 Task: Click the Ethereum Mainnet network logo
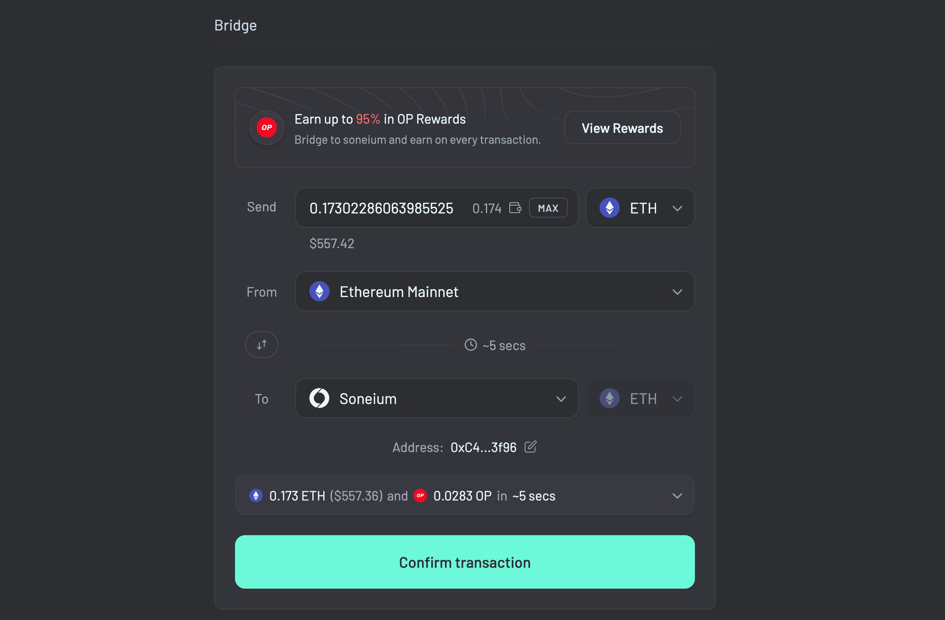coord(319,292)
